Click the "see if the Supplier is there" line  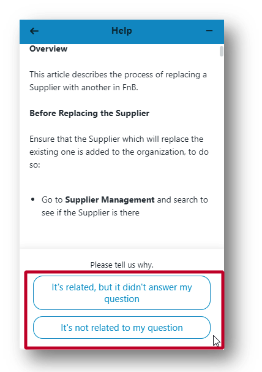[x=91, y=212]
